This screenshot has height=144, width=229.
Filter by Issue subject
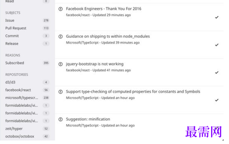(27, 20)
